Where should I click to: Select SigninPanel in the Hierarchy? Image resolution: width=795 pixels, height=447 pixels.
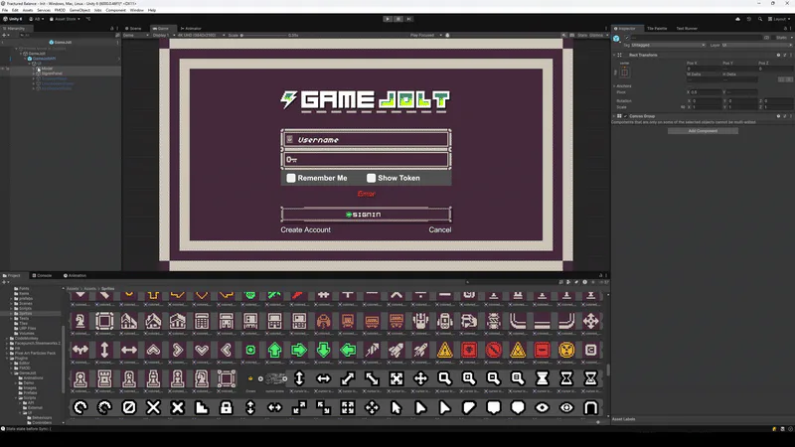pos(52,74)
